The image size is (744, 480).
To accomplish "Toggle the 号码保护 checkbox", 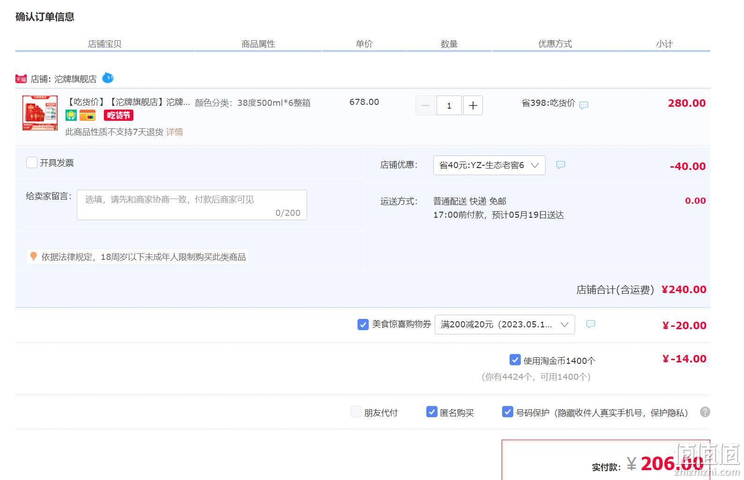I will point(507,412).
